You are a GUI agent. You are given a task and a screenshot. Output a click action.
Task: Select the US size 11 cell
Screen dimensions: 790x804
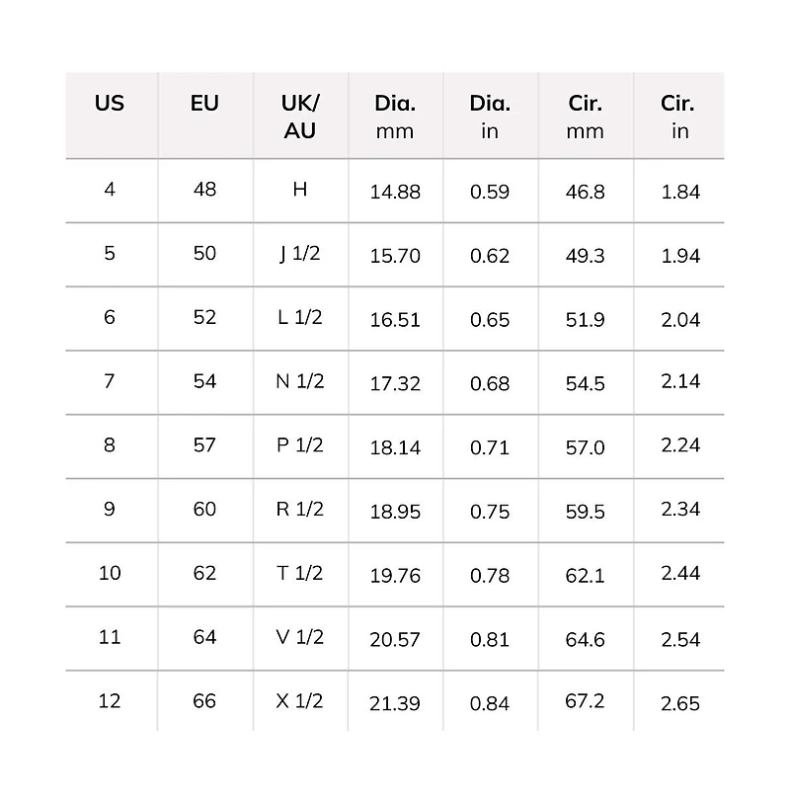click(x=110, y=638)
